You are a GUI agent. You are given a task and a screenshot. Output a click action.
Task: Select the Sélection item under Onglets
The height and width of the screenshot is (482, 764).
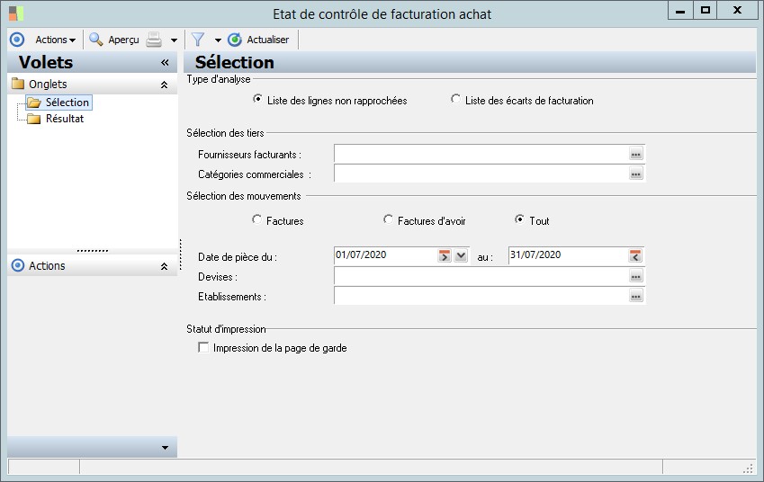[x=67, y=103]
